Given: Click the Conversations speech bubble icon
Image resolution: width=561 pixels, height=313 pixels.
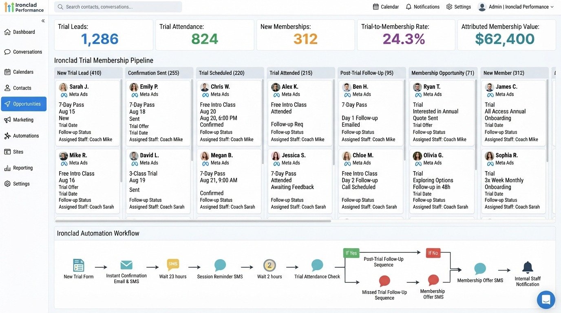Looking at the screenshot, I should click(7, 52).
